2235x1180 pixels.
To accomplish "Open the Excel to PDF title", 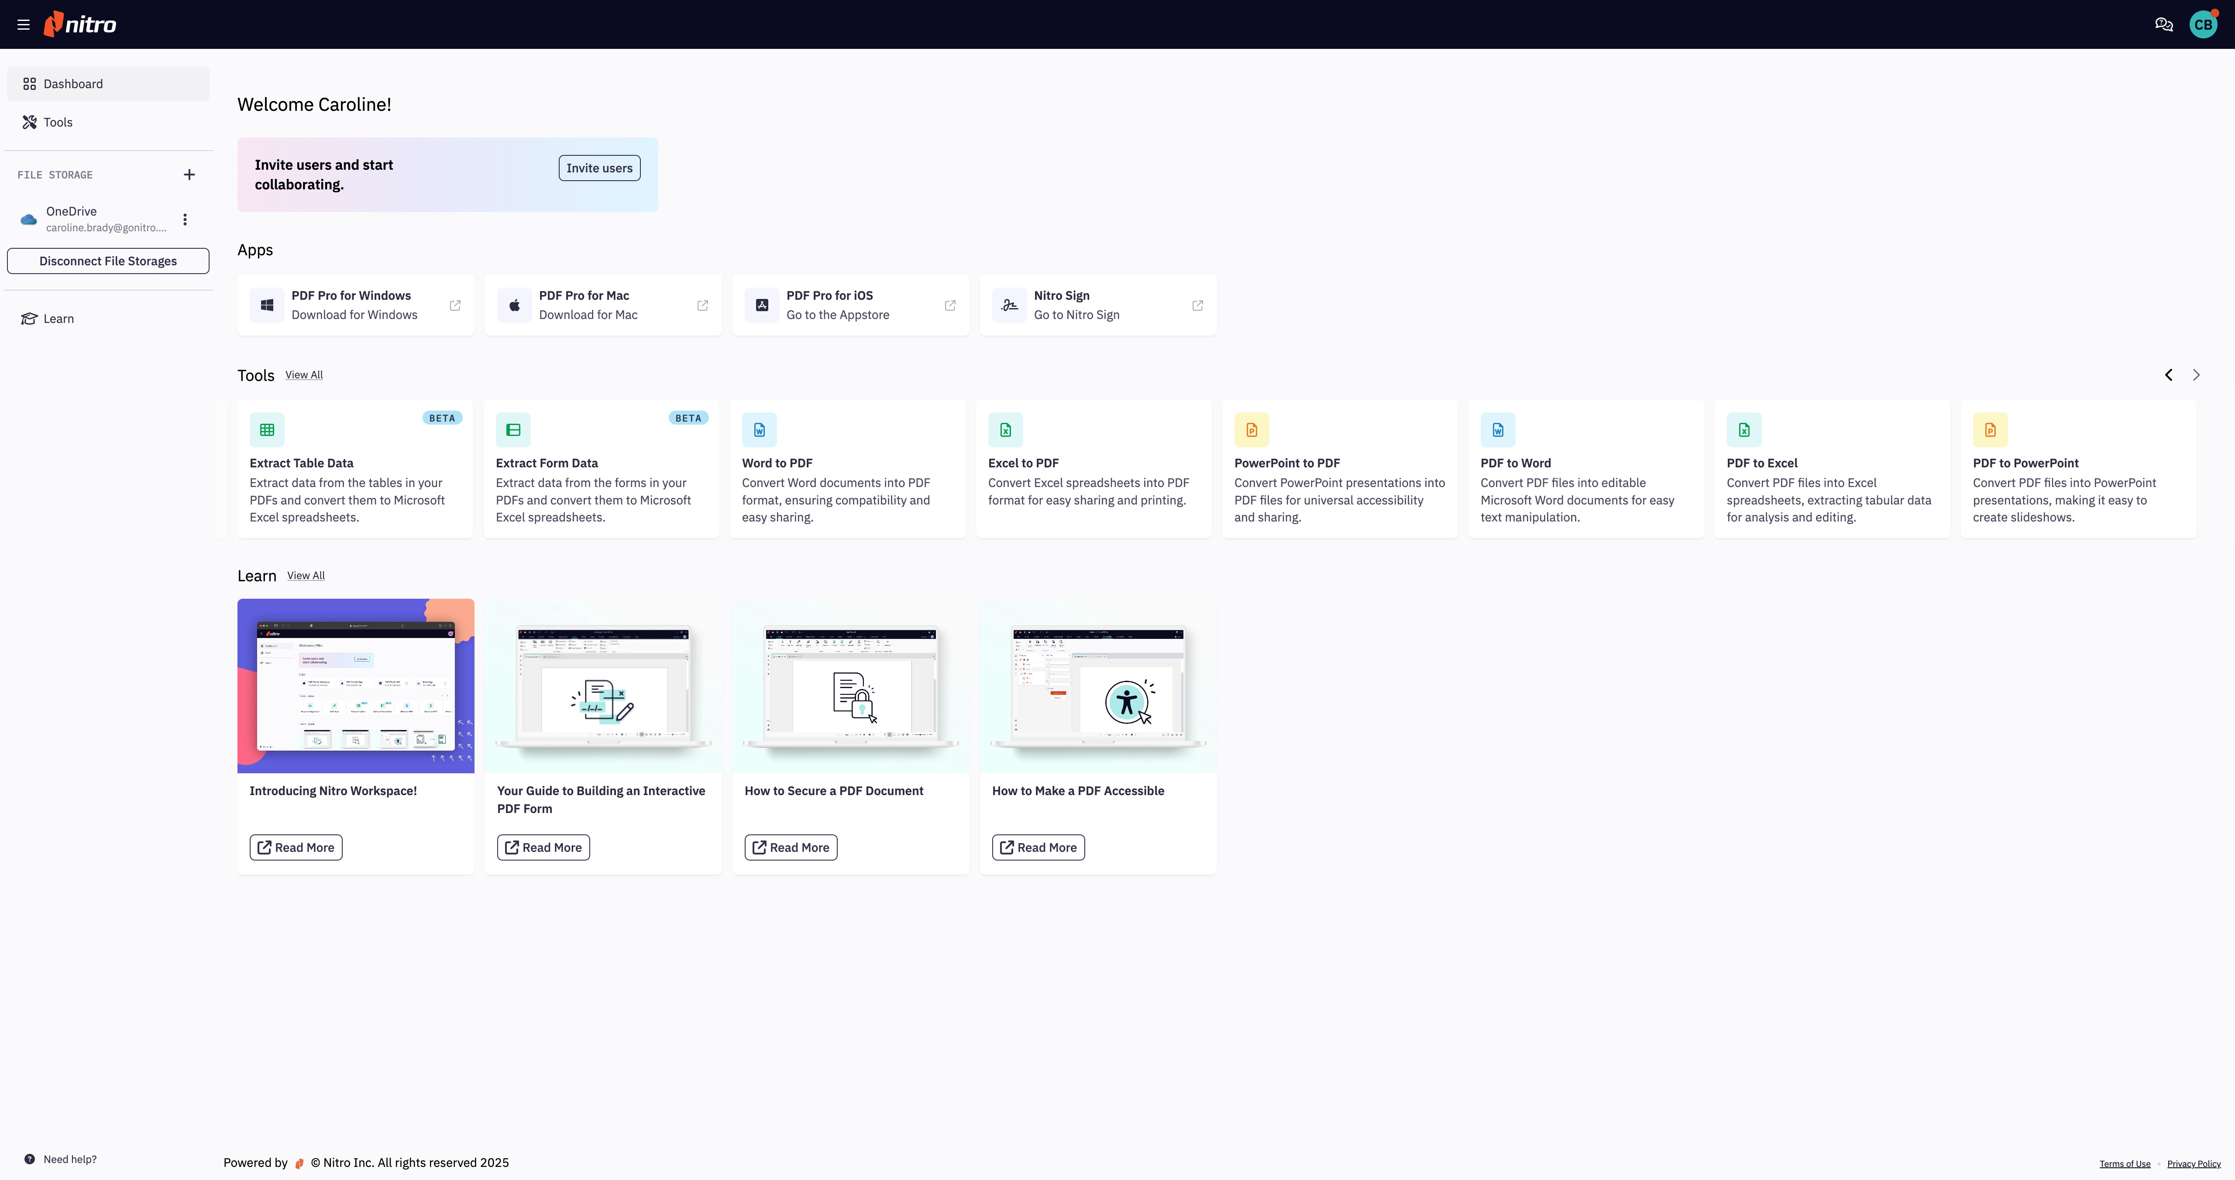I will tap(1024, 463).
